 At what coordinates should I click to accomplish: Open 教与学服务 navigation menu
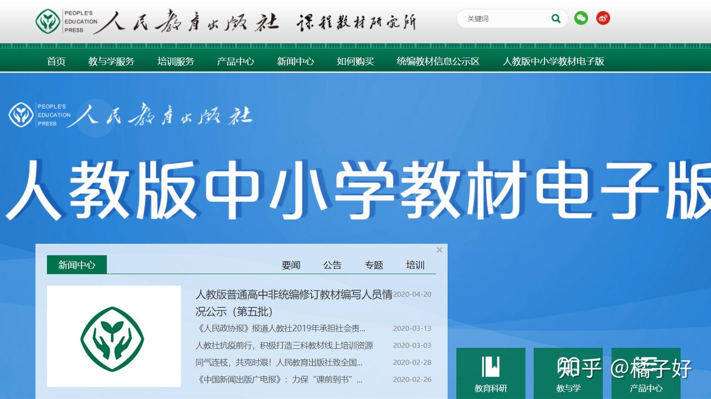tap(111, 61)
